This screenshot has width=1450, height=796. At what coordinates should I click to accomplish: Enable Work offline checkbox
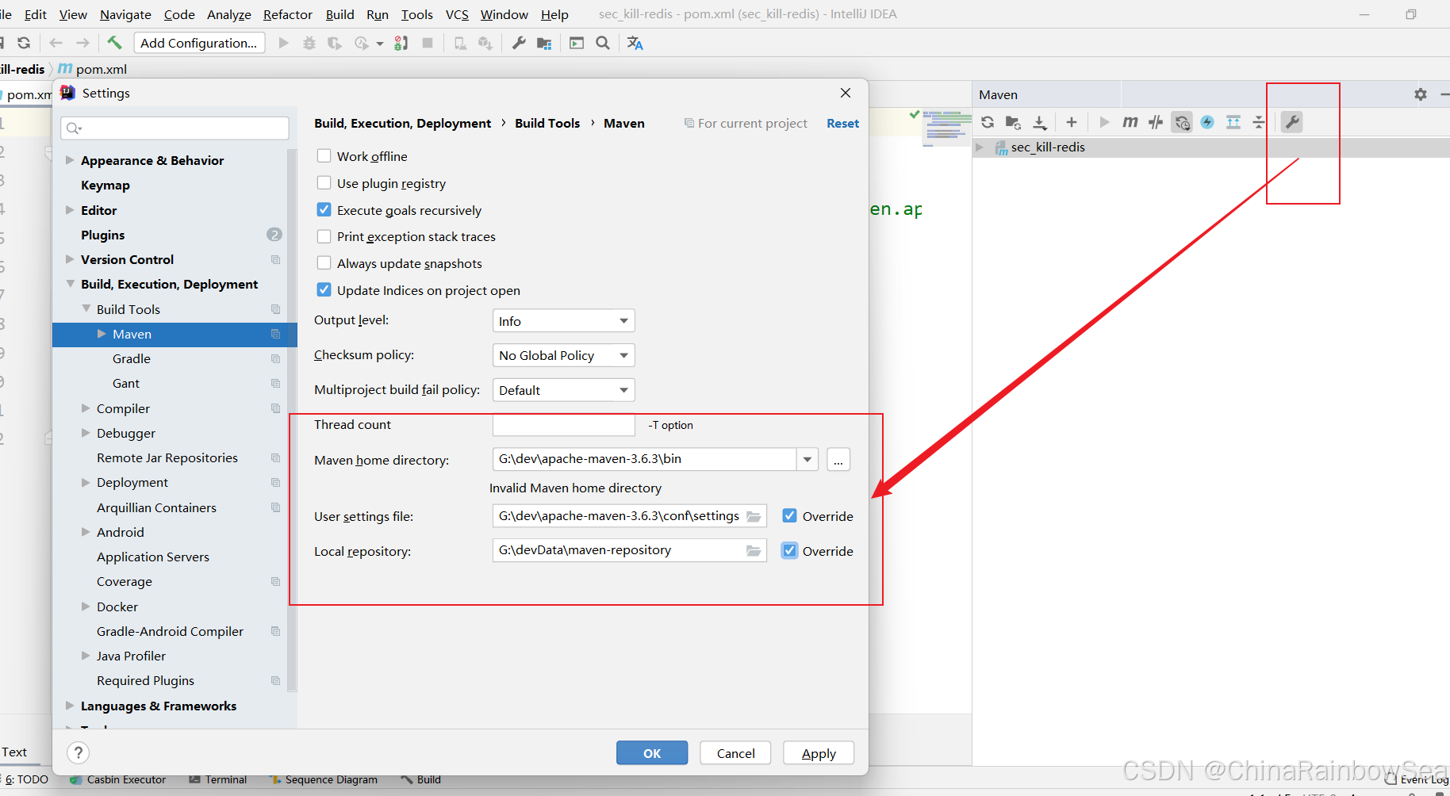coord(324,155)
